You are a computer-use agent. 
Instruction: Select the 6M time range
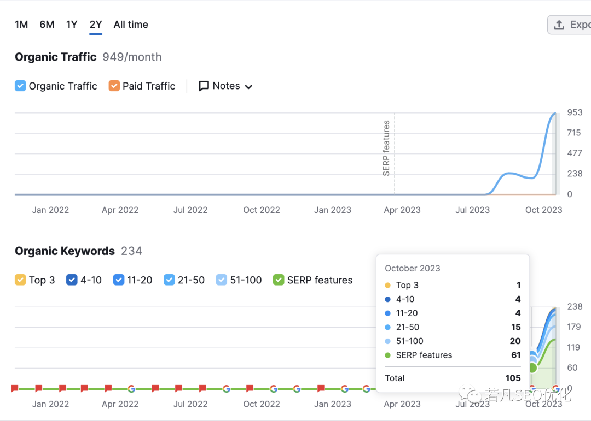tap(47, 25)
